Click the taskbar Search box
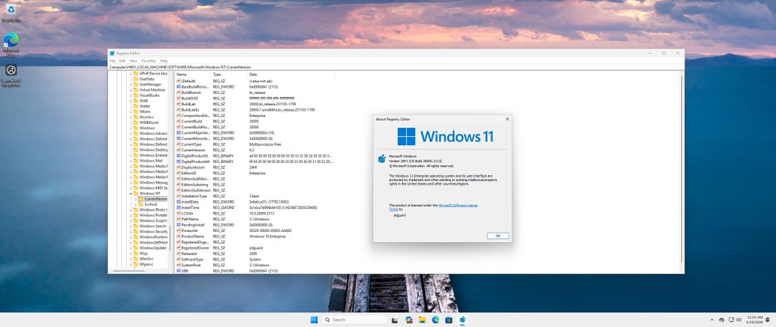 click(354, 320)
